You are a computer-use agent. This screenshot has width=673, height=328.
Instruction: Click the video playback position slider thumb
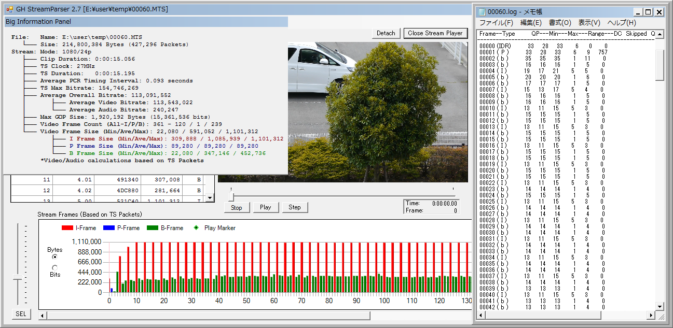231,196
